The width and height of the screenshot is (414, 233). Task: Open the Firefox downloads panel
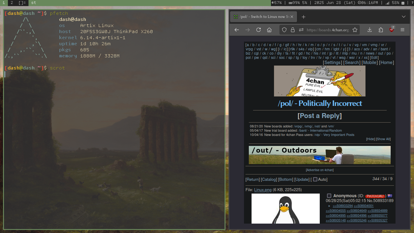[369, 30]
